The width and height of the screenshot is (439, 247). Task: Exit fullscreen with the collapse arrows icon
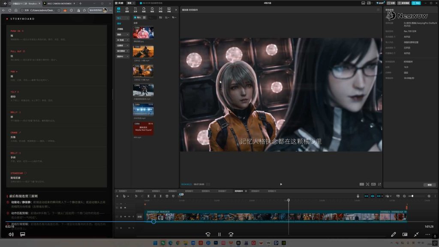[x=416, y=235]
